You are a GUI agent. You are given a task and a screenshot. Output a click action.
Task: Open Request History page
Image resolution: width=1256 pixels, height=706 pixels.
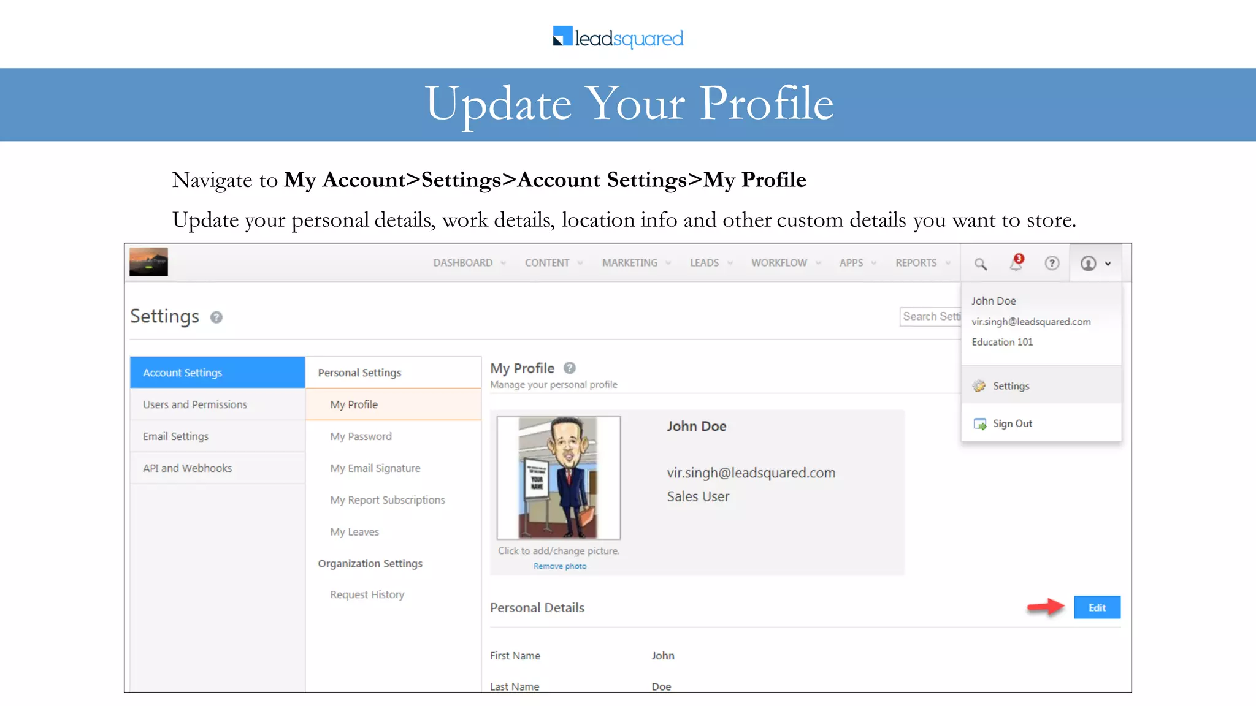pyautogui.click(x=367, y=594)
